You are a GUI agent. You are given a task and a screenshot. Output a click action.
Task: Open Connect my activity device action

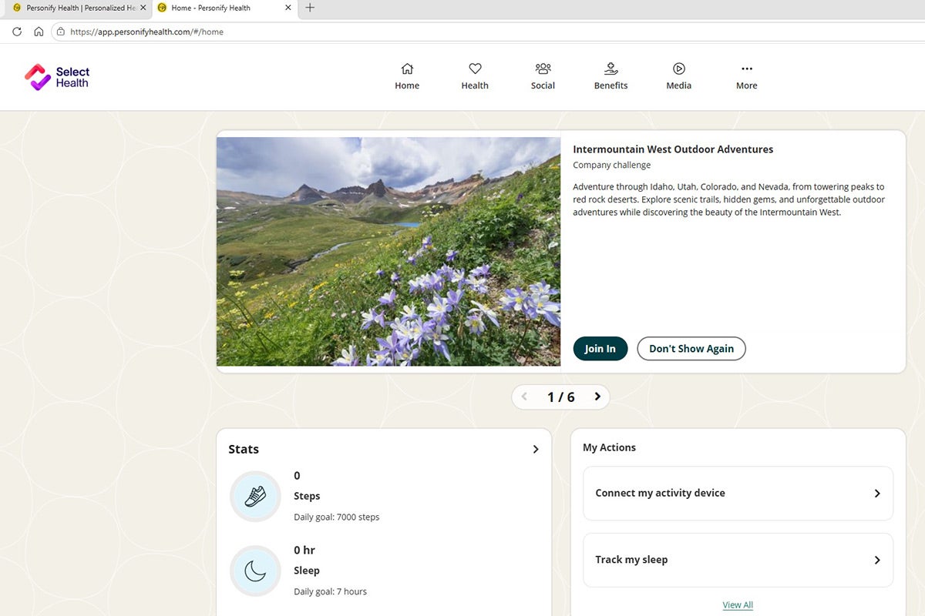coord(738,493)
